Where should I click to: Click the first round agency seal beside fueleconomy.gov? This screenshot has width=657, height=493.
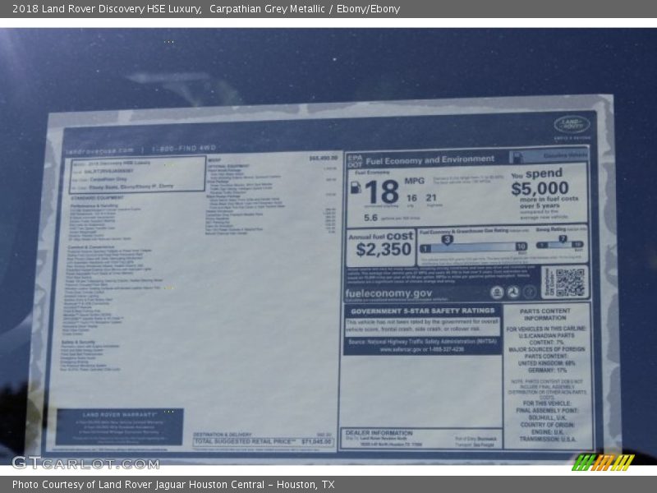(x=497, y=293)
